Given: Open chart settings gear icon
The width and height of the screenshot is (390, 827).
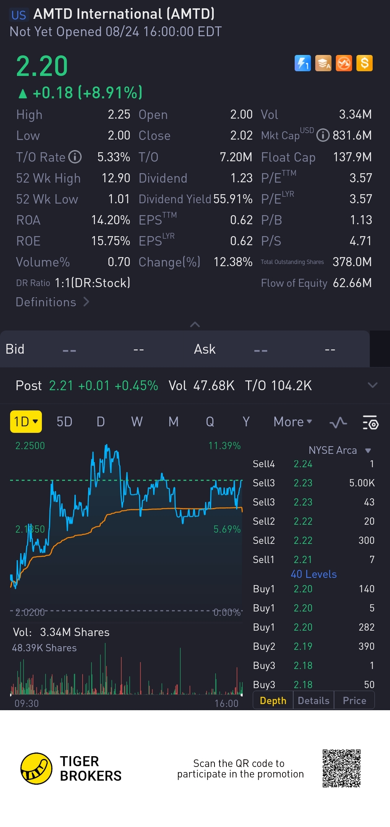Looking at the screenshot, I should (370, 422).
